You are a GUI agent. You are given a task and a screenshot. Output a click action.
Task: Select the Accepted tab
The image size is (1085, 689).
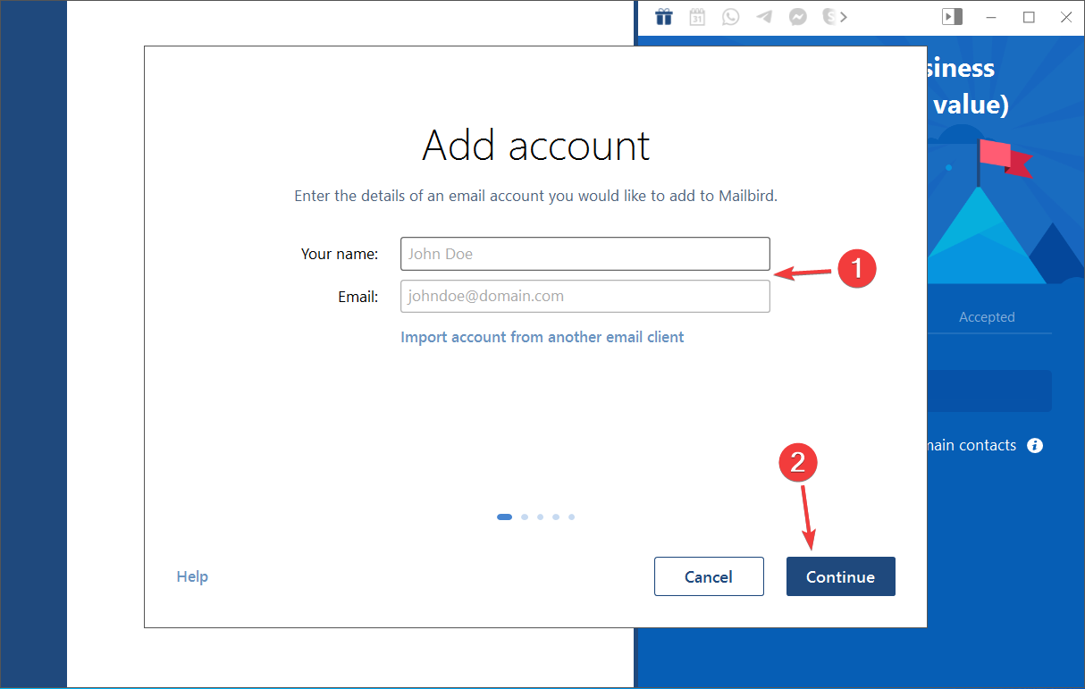coord(987,316)
